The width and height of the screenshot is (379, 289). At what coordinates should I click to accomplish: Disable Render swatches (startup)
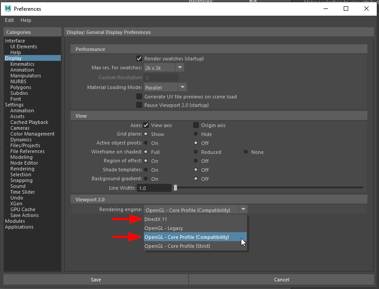[139, 58]
